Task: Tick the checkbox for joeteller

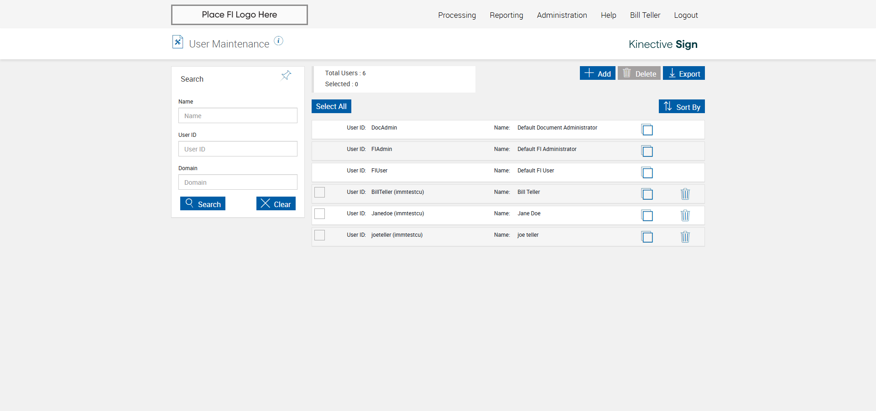Action: click(320, 235)
